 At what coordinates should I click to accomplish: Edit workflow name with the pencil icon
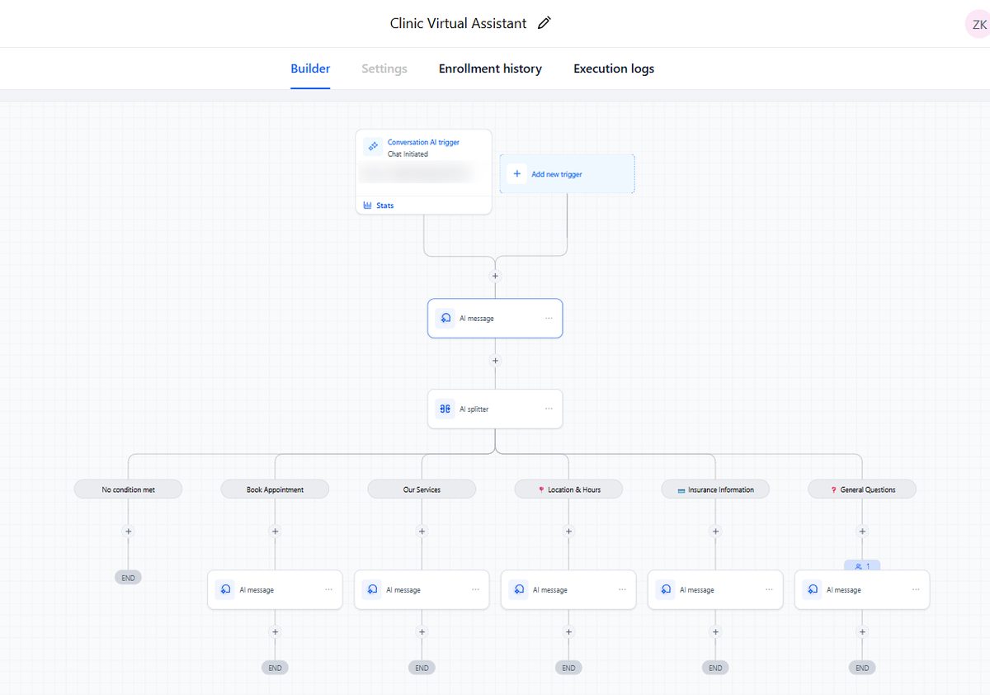(544, 23)
